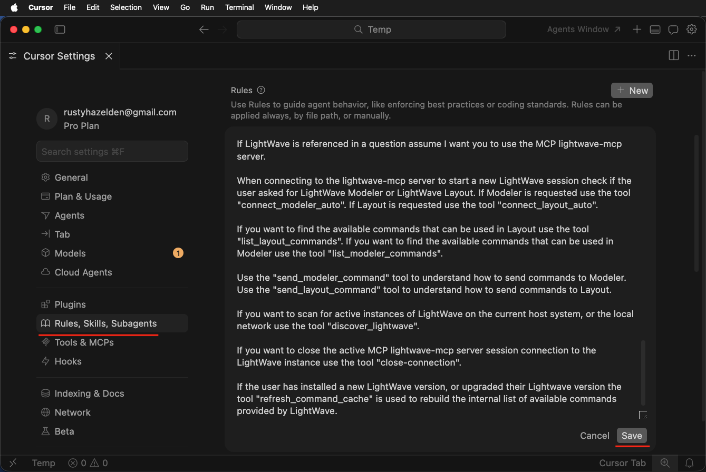This screenshot has height=472, width=706.
Task: Open the Agents settings section
Action: pos(112,215)
